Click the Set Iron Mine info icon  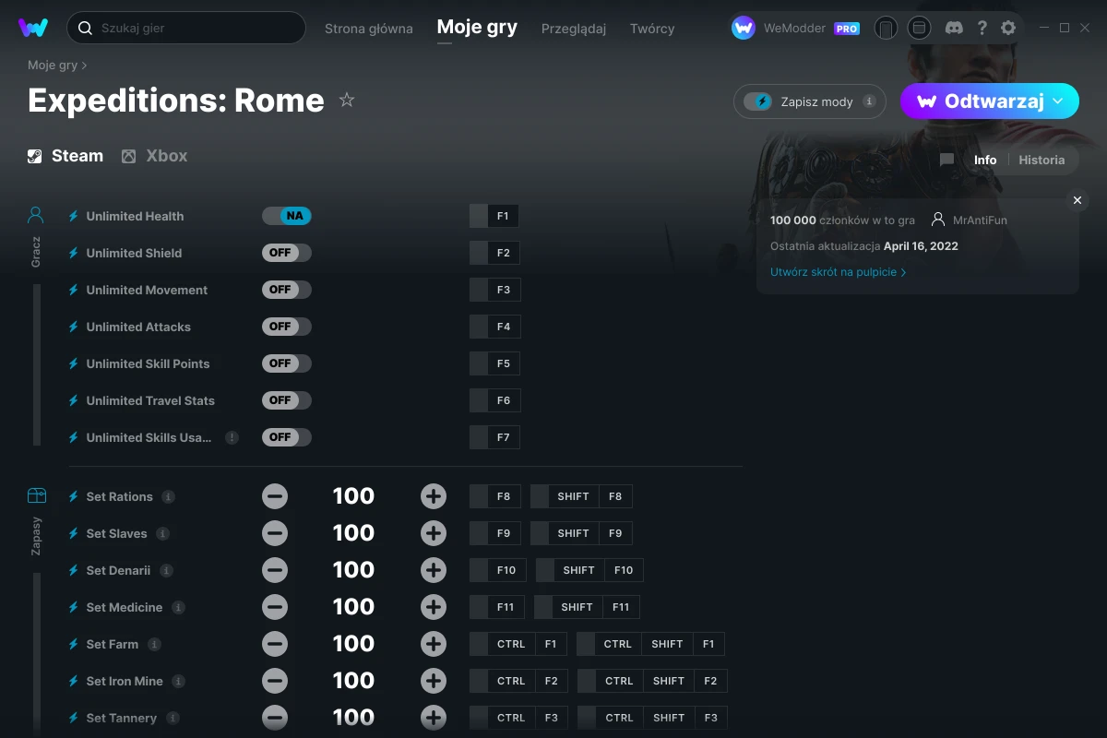[178, 681]
